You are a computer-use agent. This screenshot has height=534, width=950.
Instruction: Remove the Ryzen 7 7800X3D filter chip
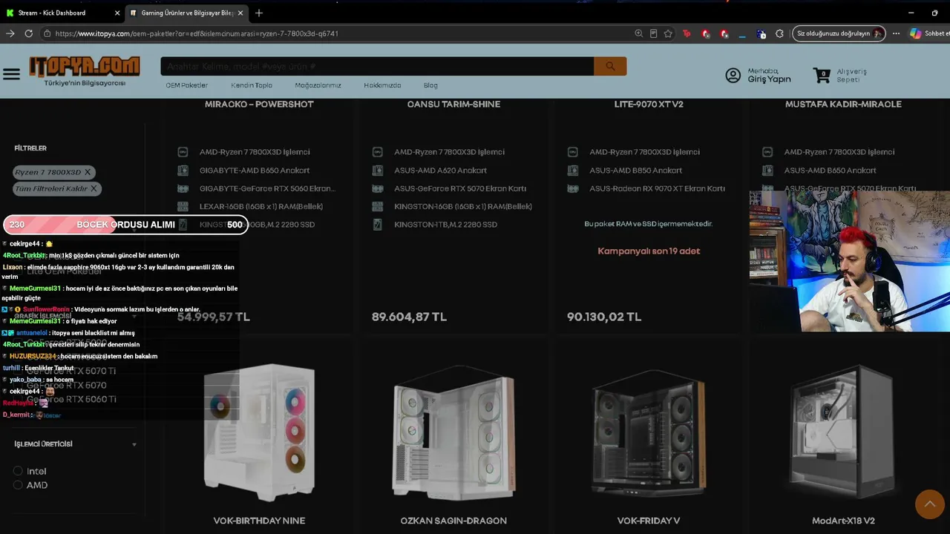(x=88, y=172)
